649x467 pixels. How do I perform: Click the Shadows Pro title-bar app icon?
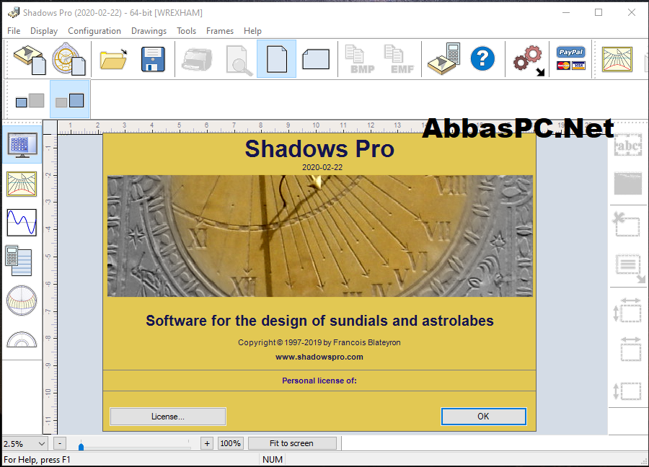pyautogui.click(x=14, y=13)
